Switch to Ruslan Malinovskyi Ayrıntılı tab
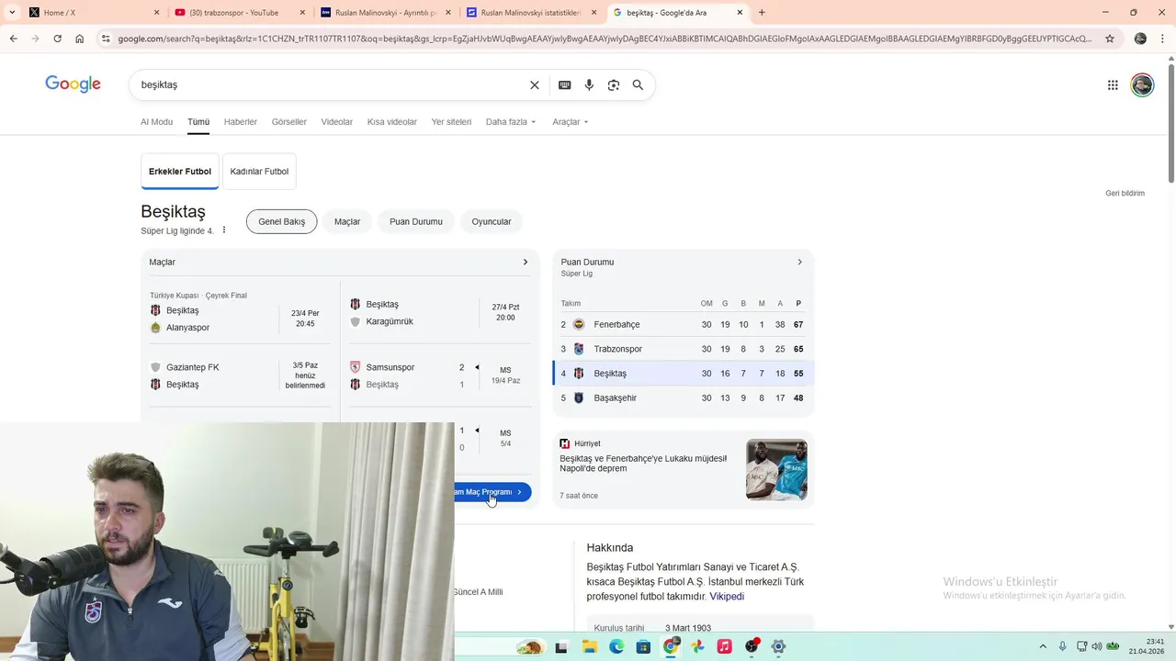 click(x=386, y=12)
